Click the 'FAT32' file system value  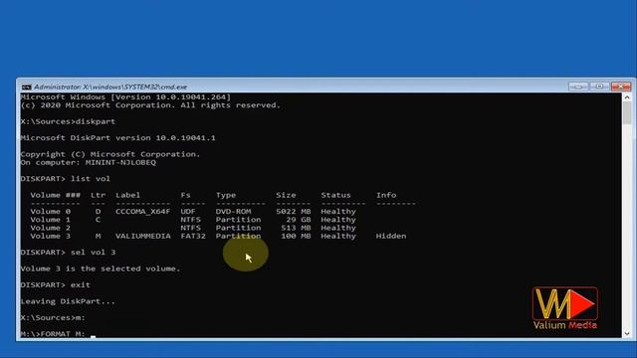point(193,236)
